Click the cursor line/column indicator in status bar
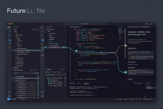 [x=119, y=99]
